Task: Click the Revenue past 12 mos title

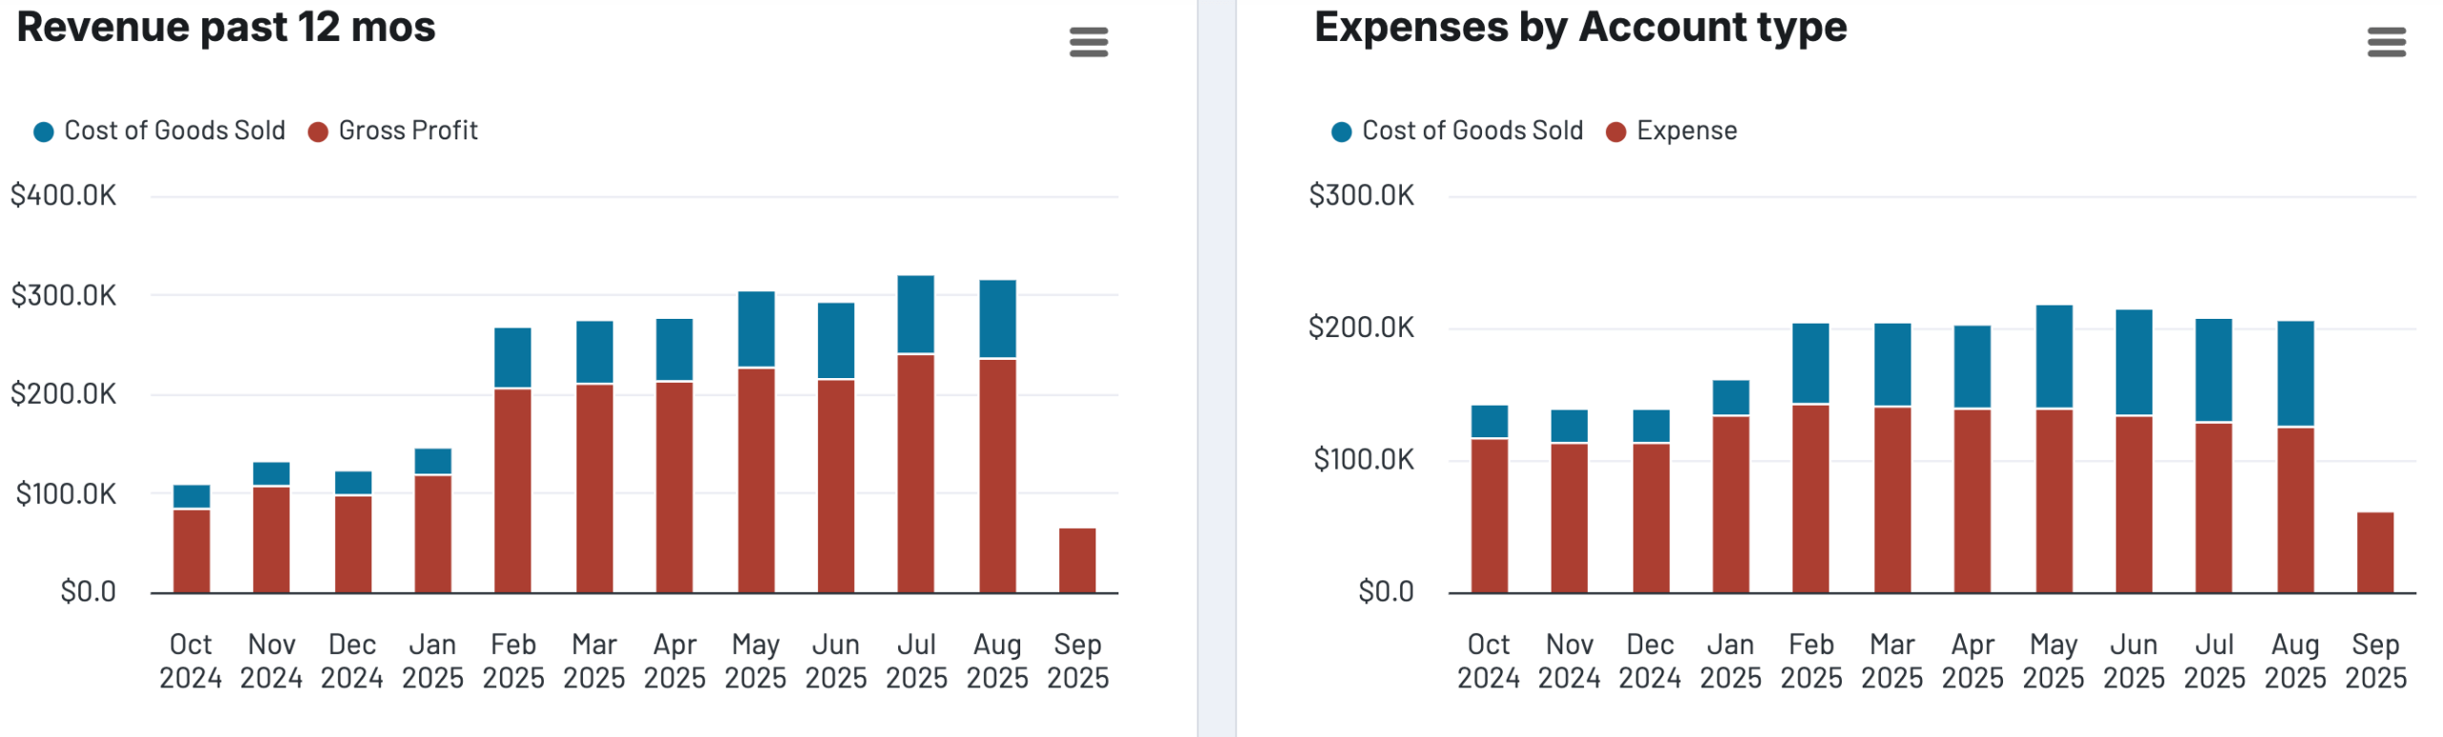Action: (x=226, y=27)
